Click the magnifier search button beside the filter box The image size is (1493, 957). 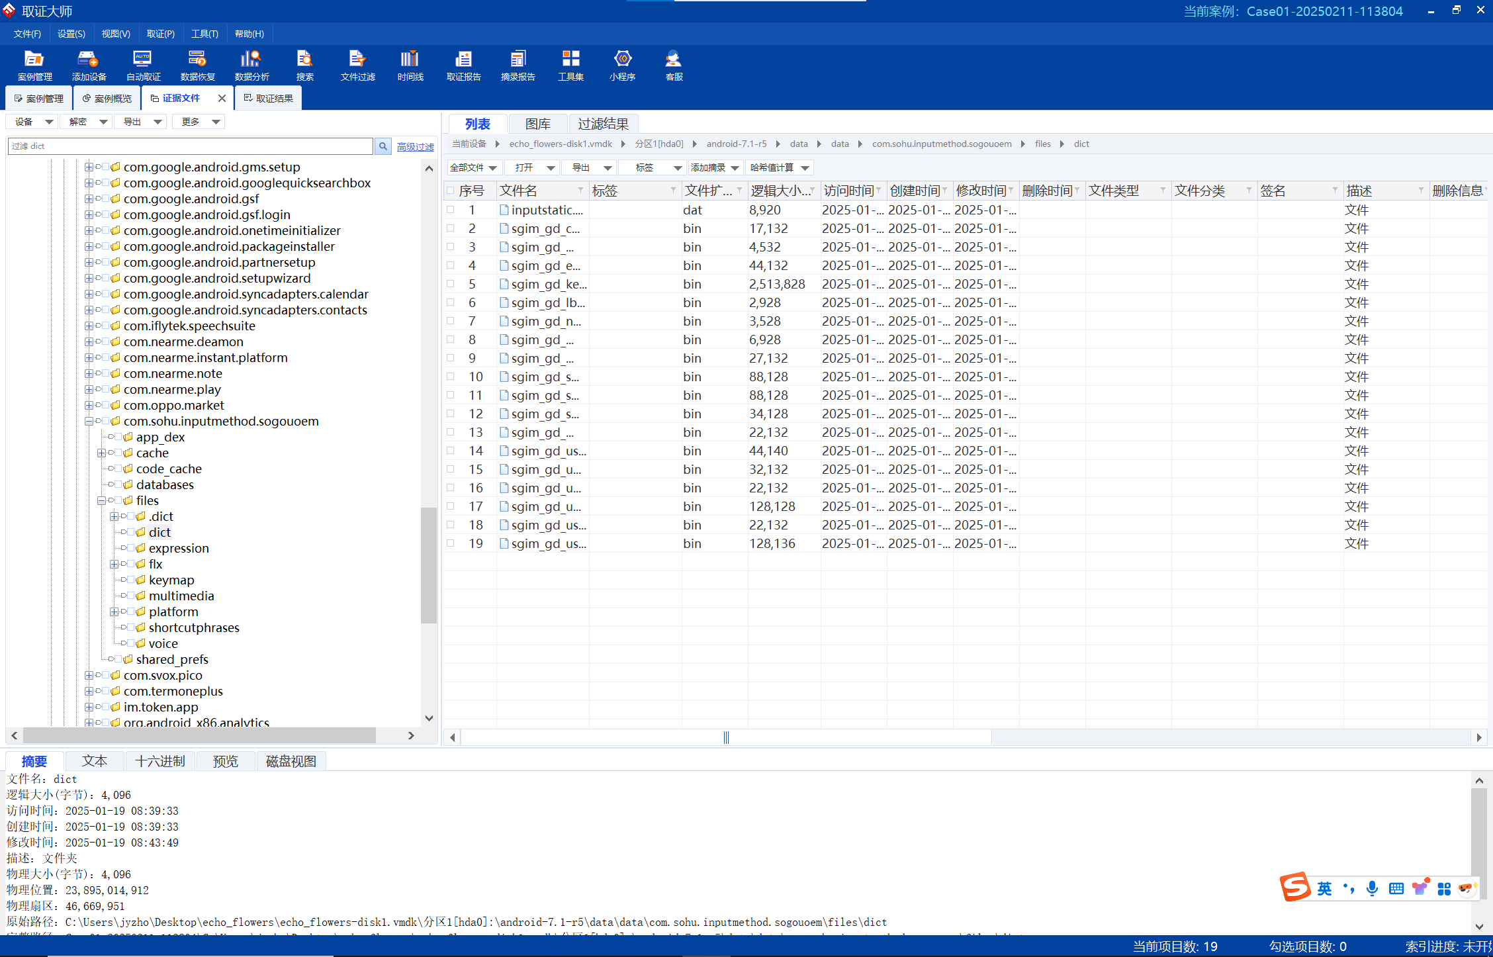383,146
